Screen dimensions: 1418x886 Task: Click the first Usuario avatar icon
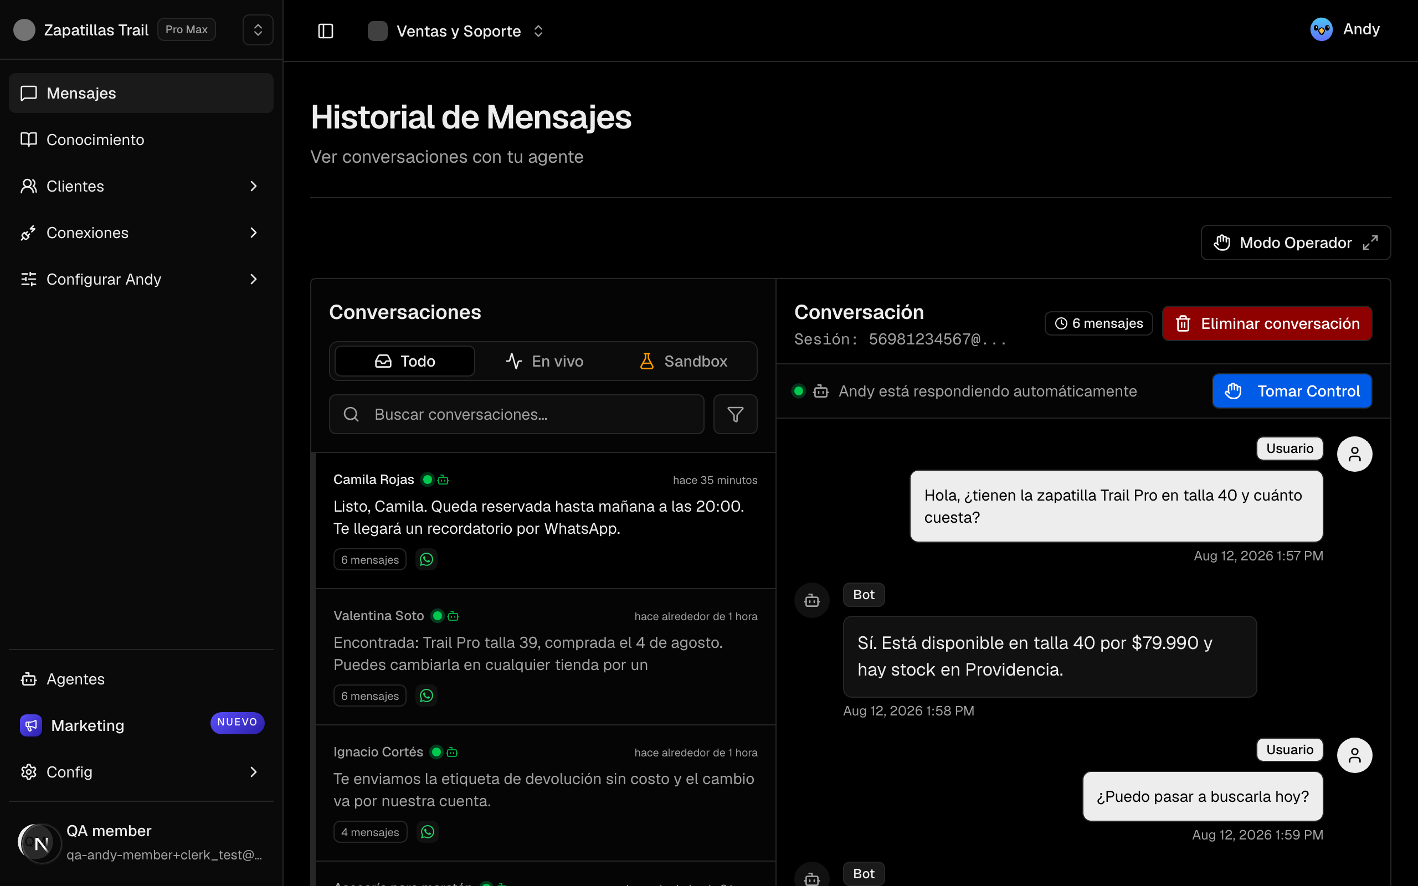pos(1354,454)
